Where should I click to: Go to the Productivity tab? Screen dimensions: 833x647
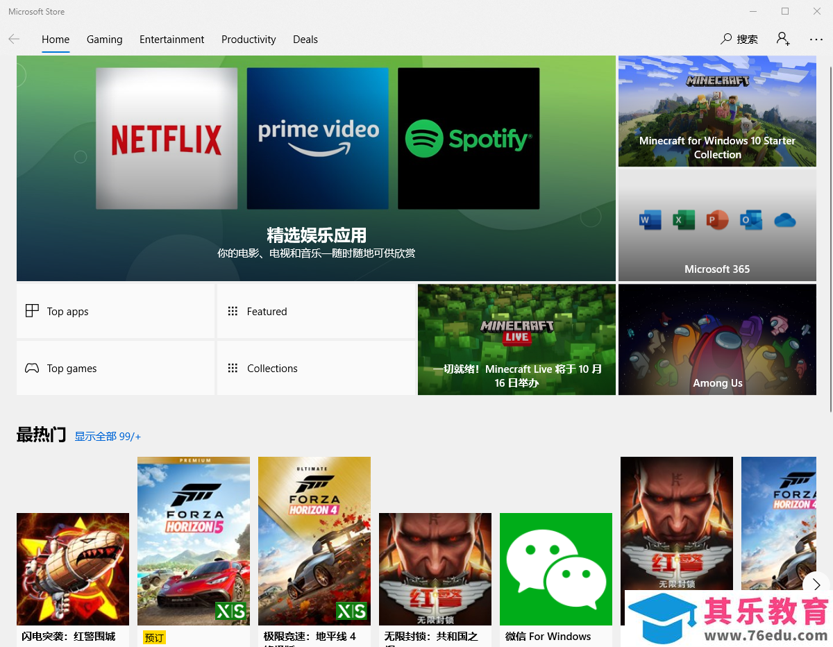(x=249, y=40)
